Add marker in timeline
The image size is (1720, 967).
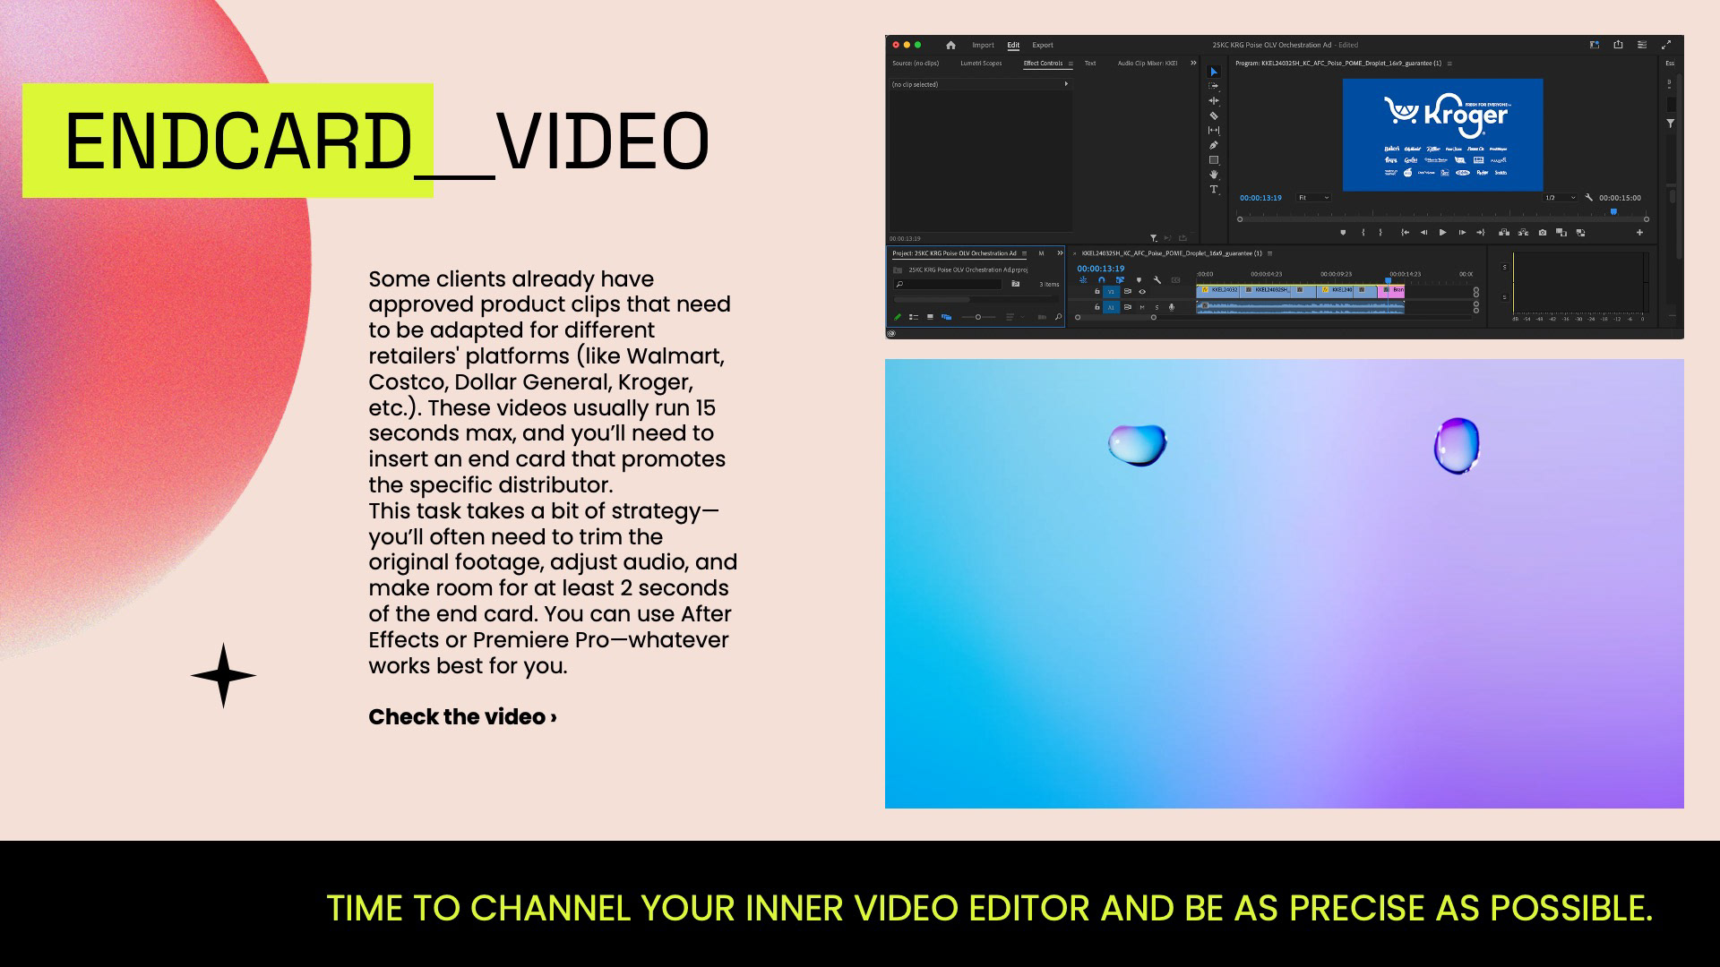click(1139, 279)
